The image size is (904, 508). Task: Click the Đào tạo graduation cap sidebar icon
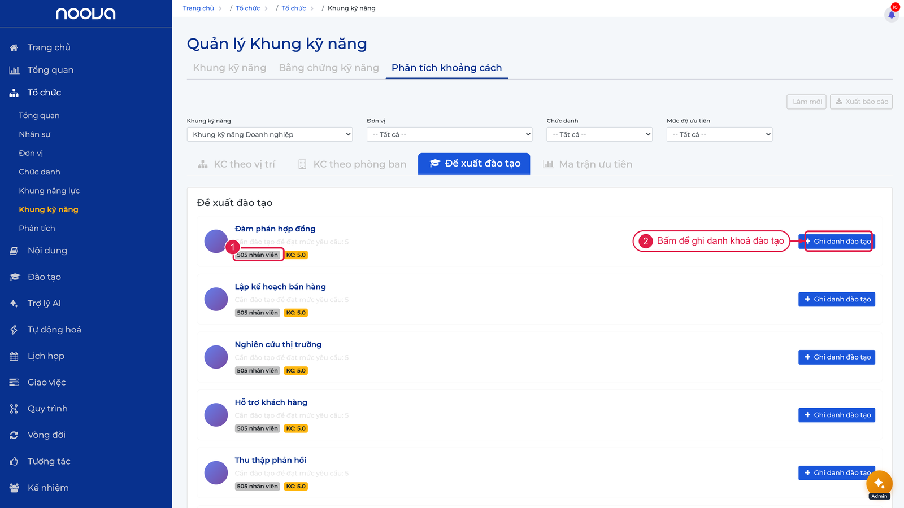(x=15, y=277)
